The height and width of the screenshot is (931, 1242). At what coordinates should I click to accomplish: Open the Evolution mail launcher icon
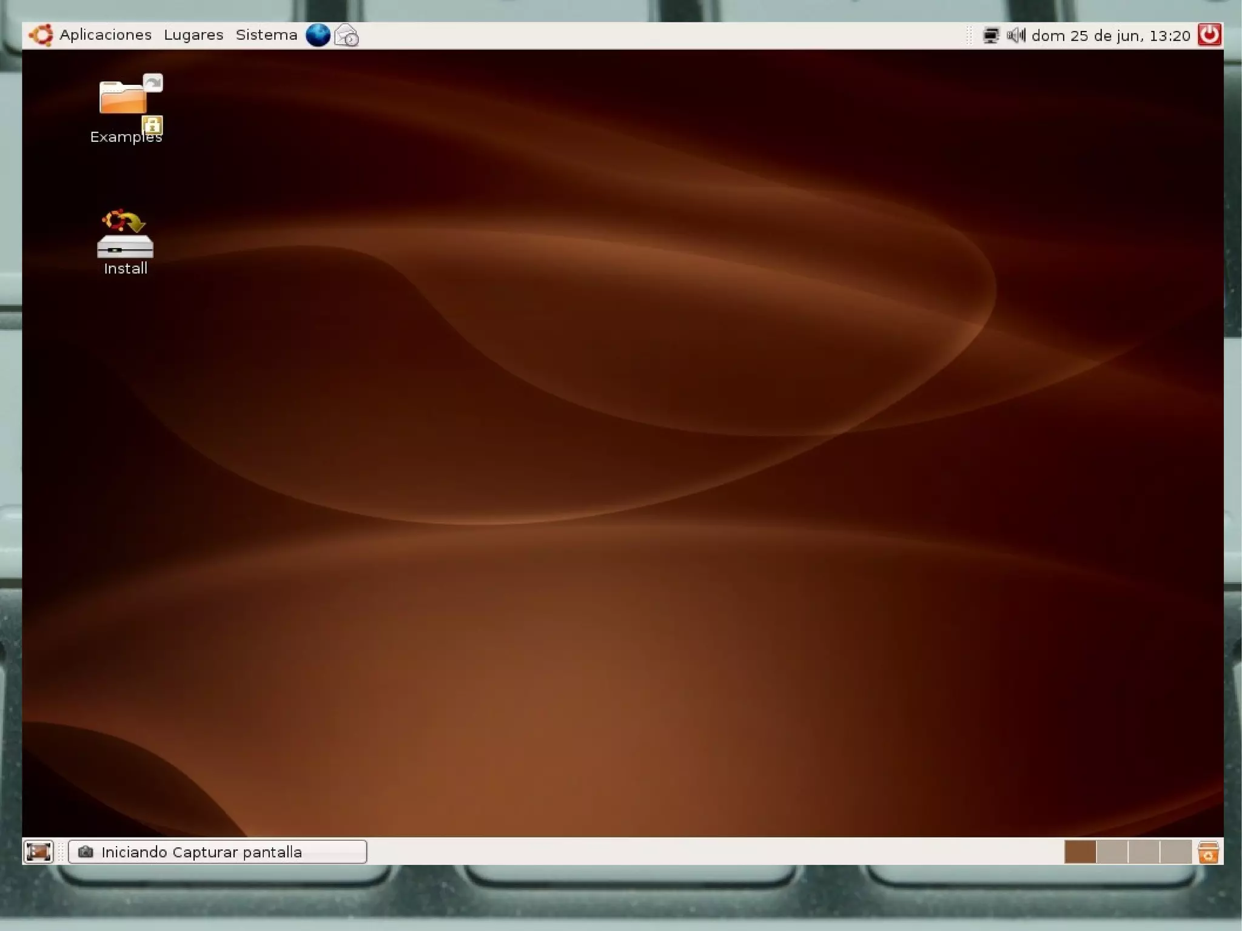pos(347,36)
